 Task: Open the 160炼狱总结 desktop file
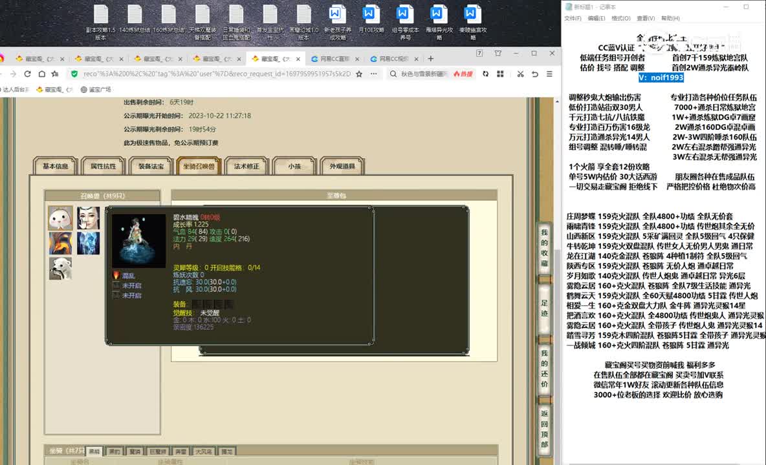pyautogui.click(x=169, y=19)
